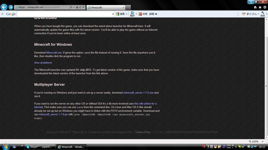Viewport: 268px width, 150px height.
Task: Click the IME CAPS KANA indicator
Action: pos(229,147)
